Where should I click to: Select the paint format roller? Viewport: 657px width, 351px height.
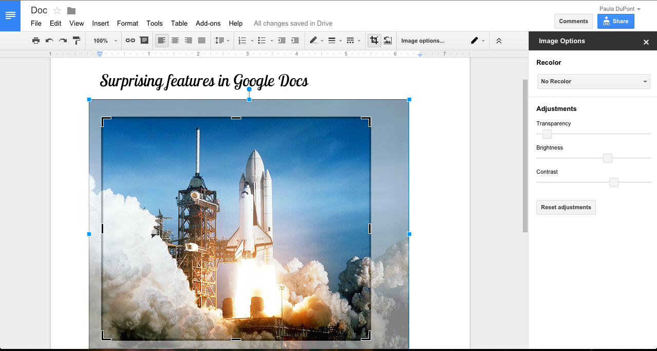point(76,41)
